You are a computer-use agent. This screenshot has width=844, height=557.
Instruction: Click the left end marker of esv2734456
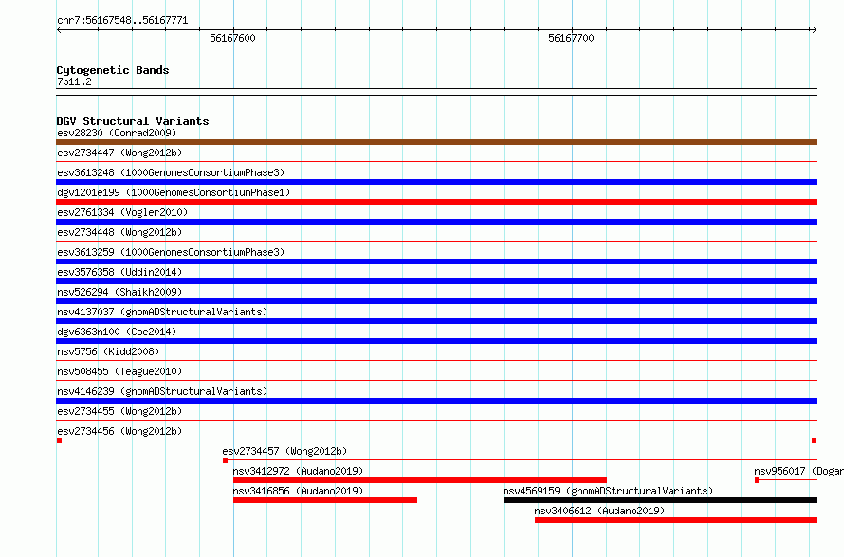[x=59, y=440]
